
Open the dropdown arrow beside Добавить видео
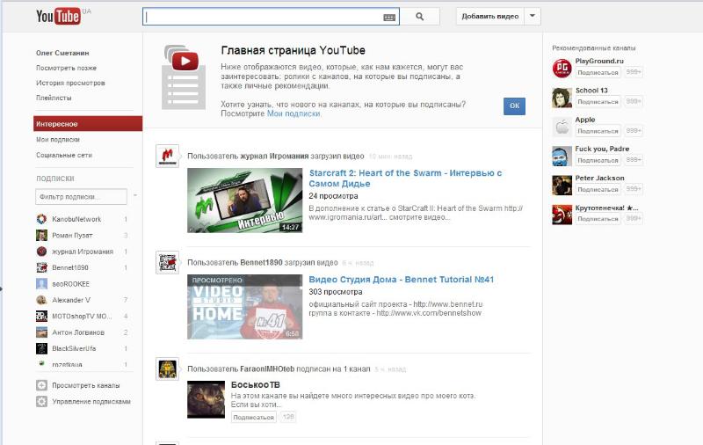pyautogui.click(x=533, y=16)
